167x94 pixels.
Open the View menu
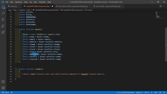pyautogui.click(x=26, y=2)
